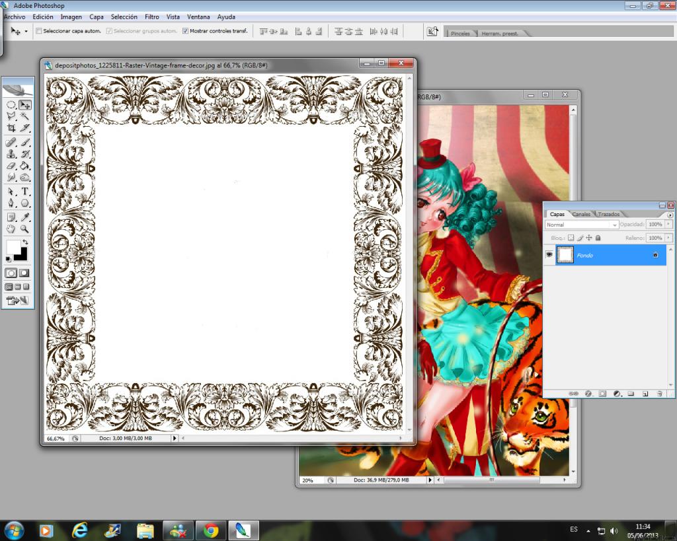677x541 pixels.
Task: Open the Move tool preset picker arrow
Action: [x=26, y=32]
